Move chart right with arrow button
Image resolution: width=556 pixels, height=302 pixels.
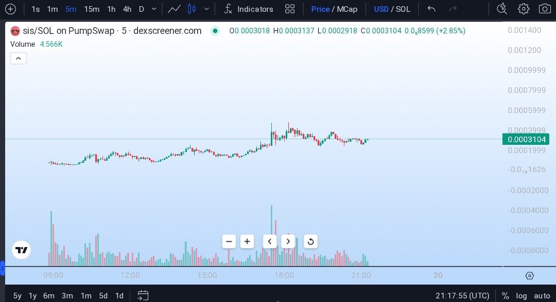tap(288, 241)
